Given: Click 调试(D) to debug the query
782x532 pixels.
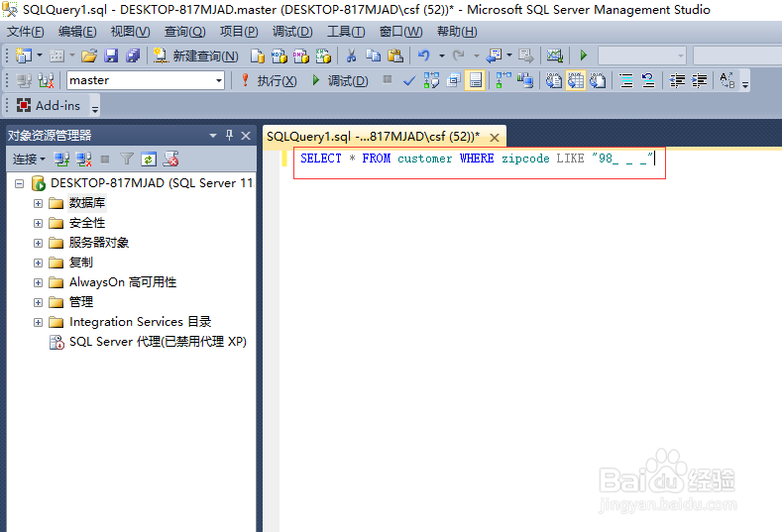Looking at the screenshot, I should pos(340,81).
